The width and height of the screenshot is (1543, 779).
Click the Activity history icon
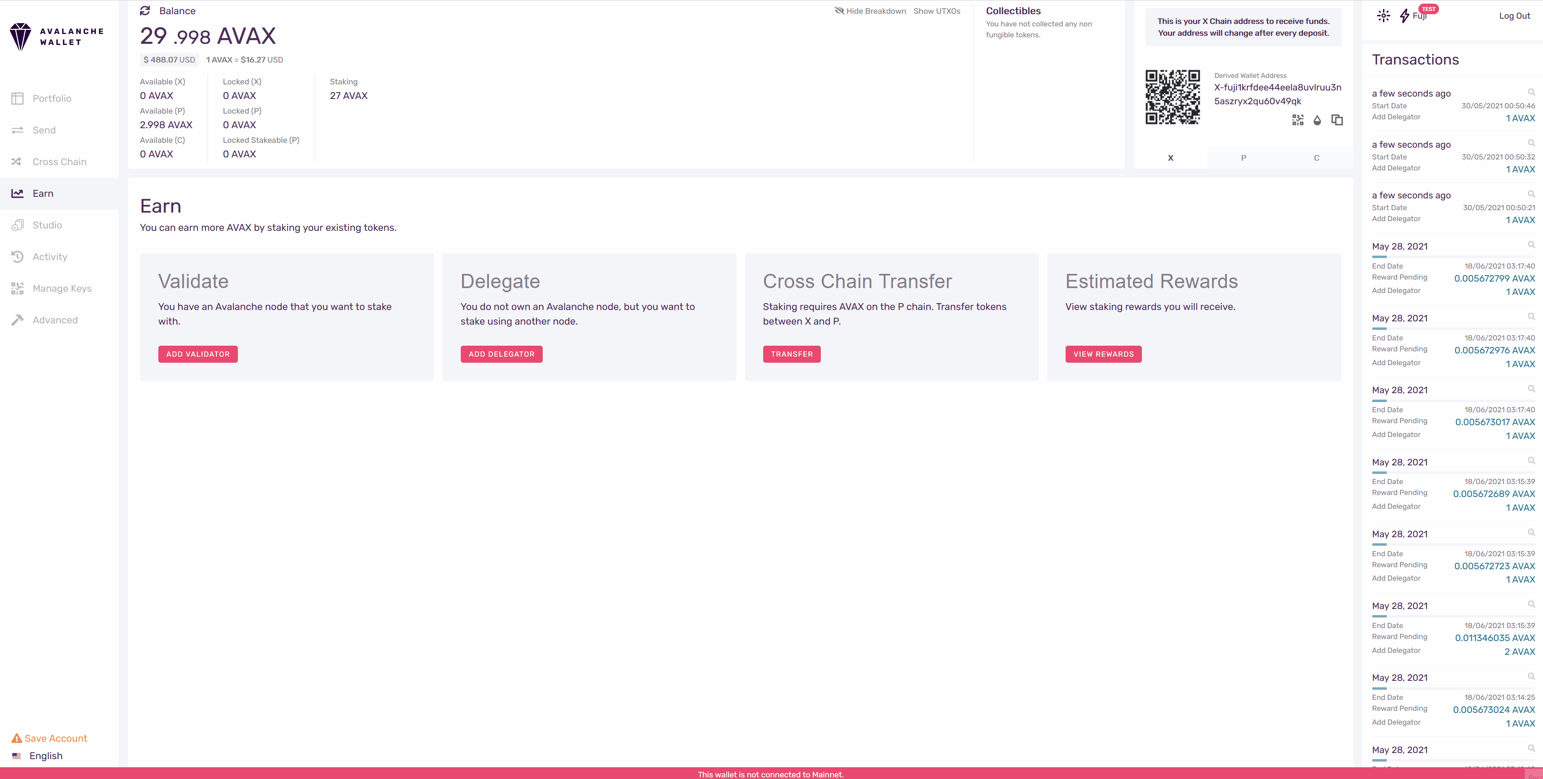[x=17, y=256]
